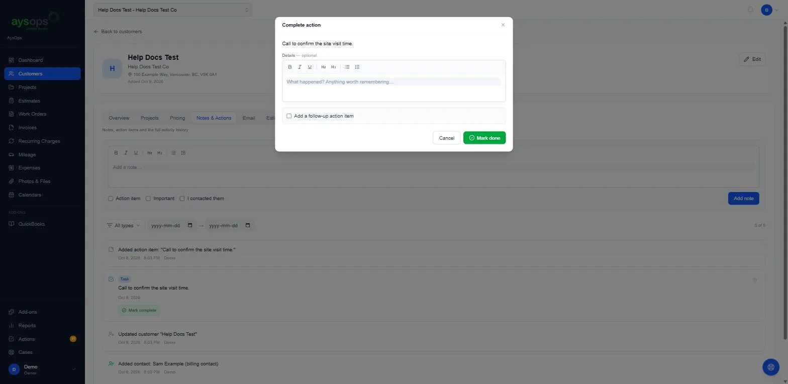Screen dimensions: 788x384
Task: Click end date field's calendar icon
Action: [x=248, y=226]
